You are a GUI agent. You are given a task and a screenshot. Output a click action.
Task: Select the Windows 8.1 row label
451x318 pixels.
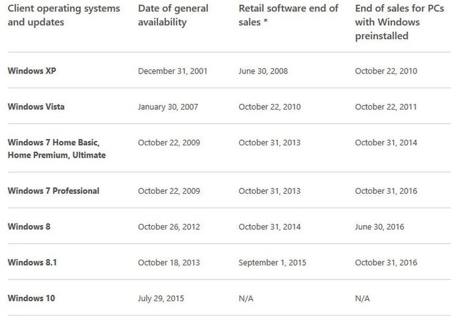pos(32,262)
